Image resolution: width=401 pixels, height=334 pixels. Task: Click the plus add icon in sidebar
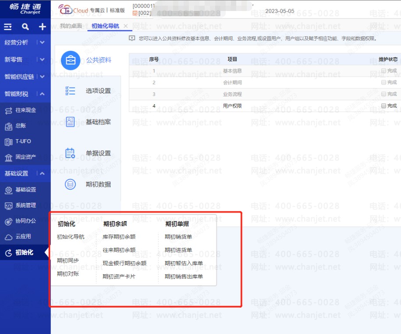[42, 27]
